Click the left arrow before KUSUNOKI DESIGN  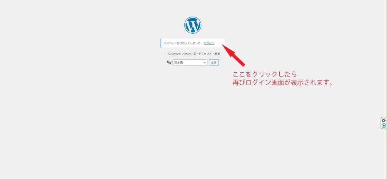click(x=166, y=54)
